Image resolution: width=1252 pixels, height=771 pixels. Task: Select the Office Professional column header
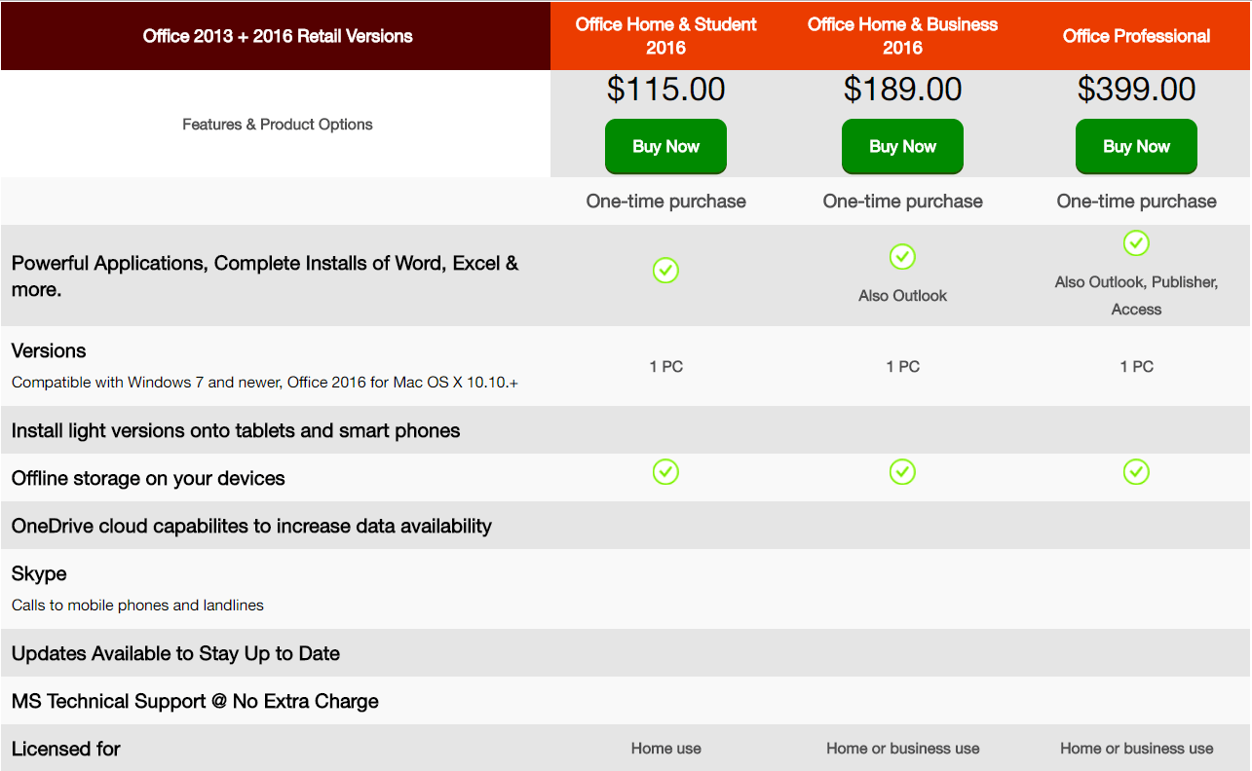pos(1136,35)
